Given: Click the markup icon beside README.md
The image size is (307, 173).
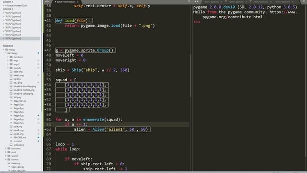Looking at the screenshot, I should (11, 138).
